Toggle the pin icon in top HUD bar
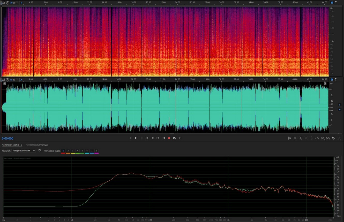 coord(21,3)
